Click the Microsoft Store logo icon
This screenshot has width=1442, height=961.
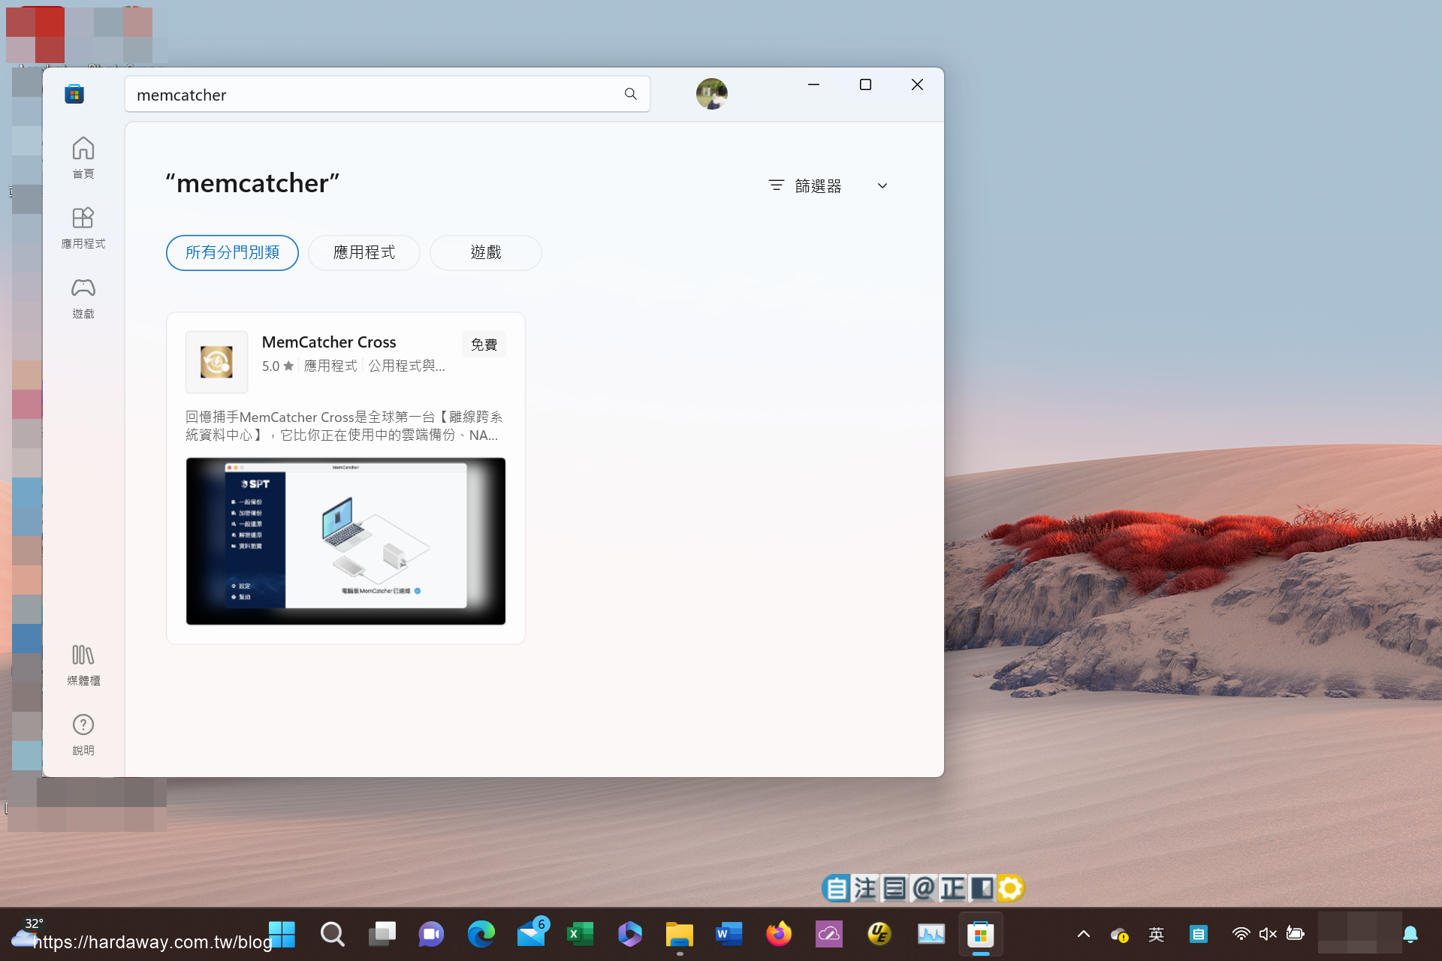(x=74, y=94)
